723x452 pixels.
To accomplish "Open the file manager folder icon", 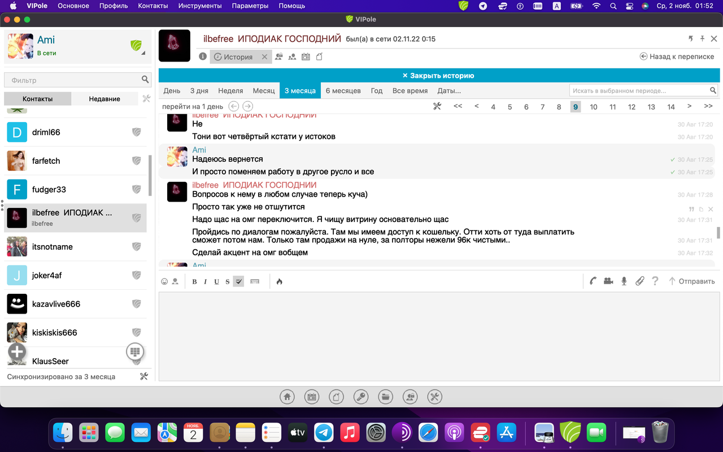I will tap(386, 397).
